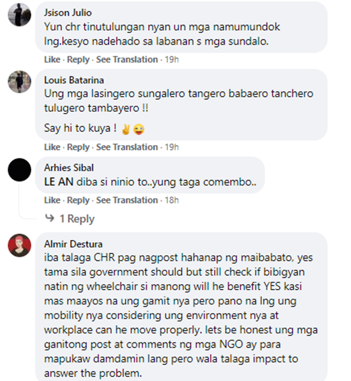This screenshot has height=381, width=351.
Task: Open the tagged LE AN mention
Action: click(x=59, y=182)
